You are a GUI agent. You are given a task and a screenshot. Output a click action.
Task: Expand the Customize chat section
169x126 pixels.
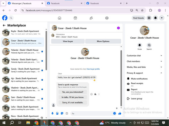coord(144,55)
